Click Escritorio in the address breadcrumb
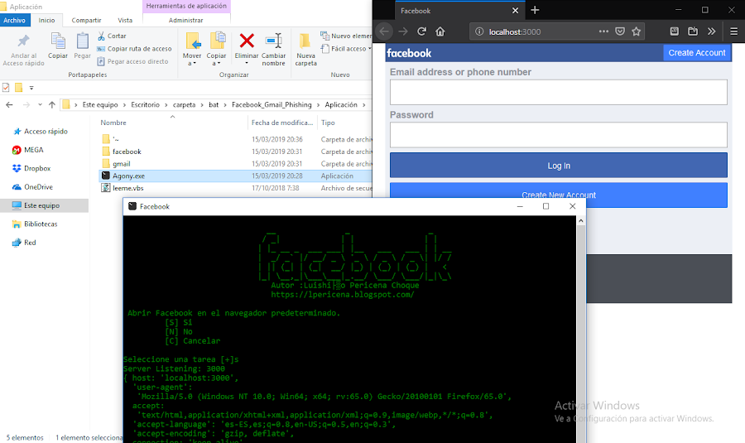This screenshot has width=745, height=443. 146,104
